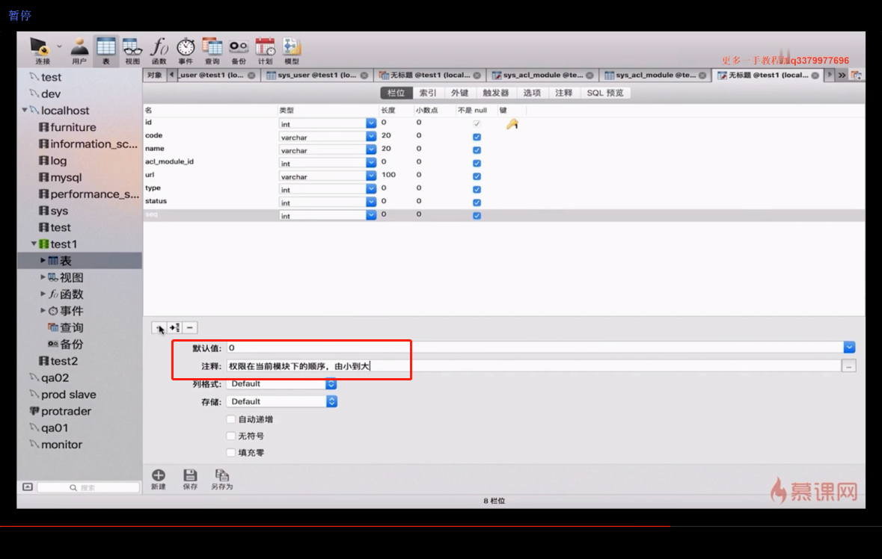Screen dimensions: 882x559
Task: Toggle not null checkbox for url row
Action: (477, 176)
